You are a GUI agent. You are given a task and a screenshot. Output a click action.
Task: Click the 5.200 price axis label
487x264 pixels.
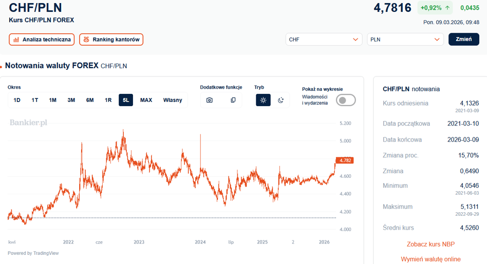pos(345,124)
